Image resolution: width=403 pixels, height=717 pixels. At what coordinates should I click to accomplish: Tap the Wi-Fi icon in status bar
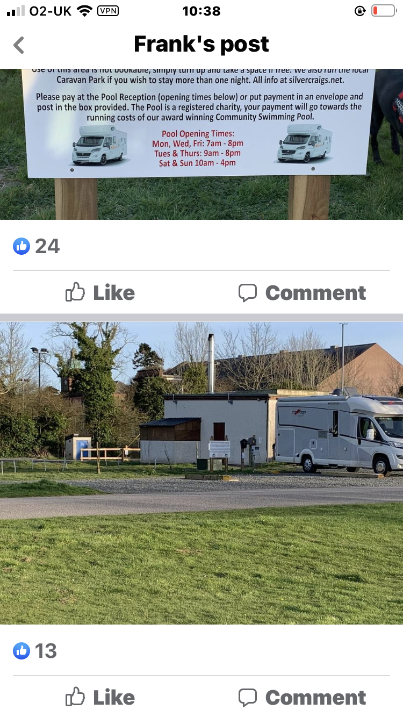[84, 11]
